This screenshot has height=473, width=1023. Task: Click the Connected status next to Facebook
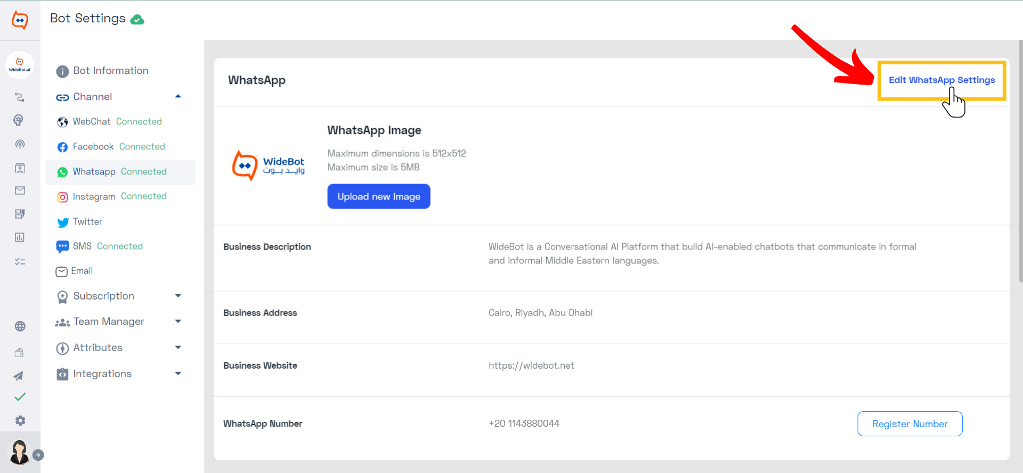pyautogui.click(x=142, y=147)
